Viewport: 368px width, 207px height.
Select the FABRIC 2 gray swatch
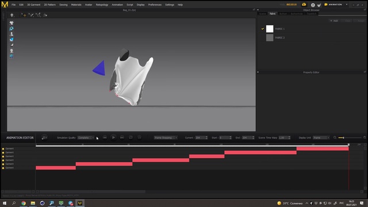click(x=270, y=37)
